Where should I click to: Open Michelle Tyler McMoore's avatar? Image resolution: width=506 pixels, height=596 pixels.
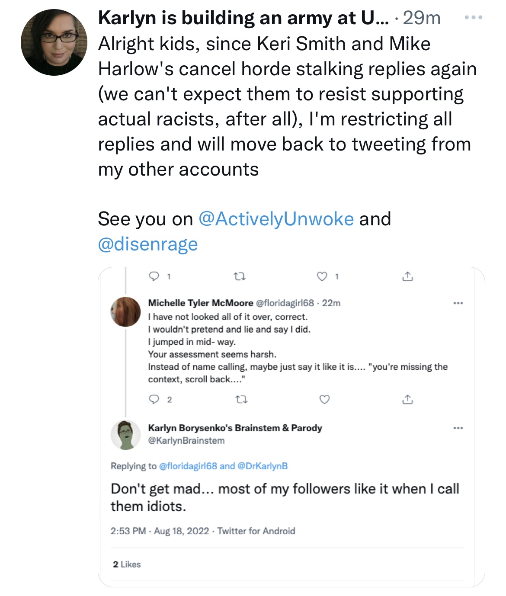126,311
